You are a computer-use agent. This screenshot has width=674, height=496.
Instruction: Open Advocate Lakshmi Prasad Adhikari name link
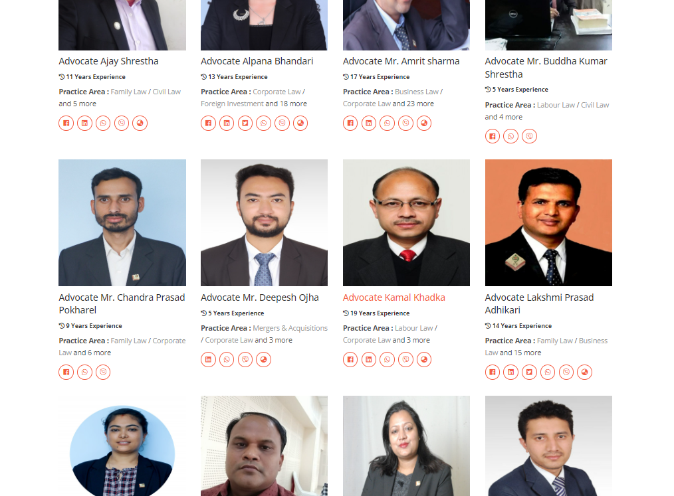[539, 303]
